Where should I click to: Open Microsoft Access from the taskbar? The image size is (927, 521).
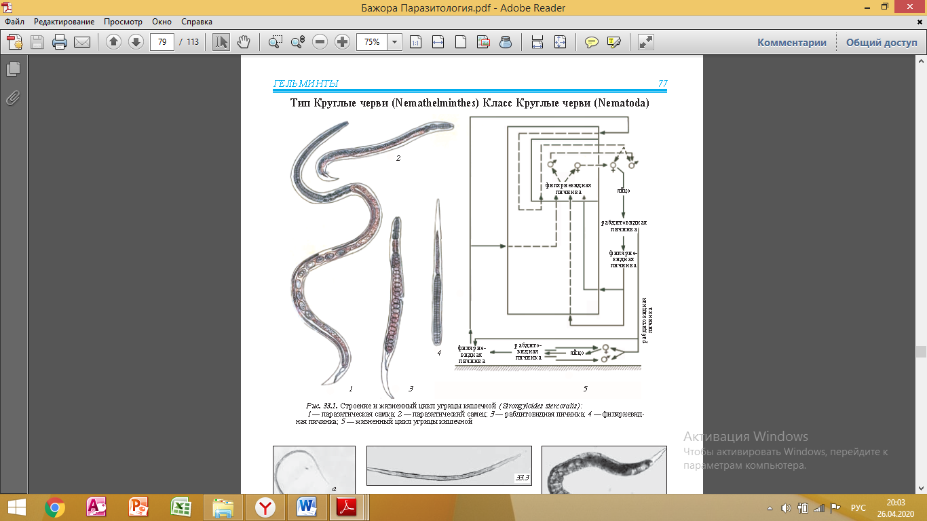[96, 507]
